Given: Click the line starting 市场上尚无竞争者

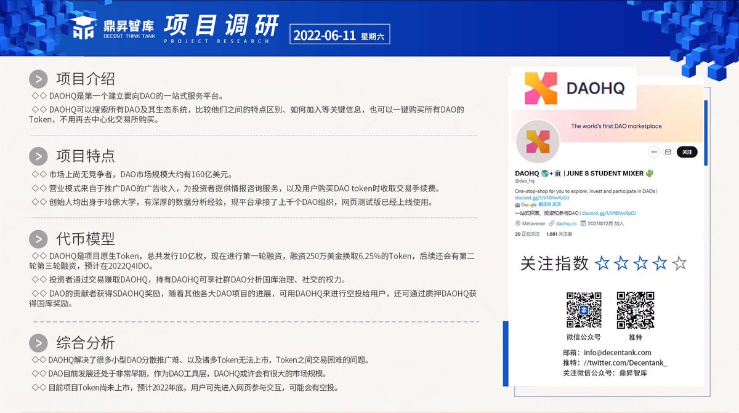Looking at the screenshot, I should pos(131,175).
